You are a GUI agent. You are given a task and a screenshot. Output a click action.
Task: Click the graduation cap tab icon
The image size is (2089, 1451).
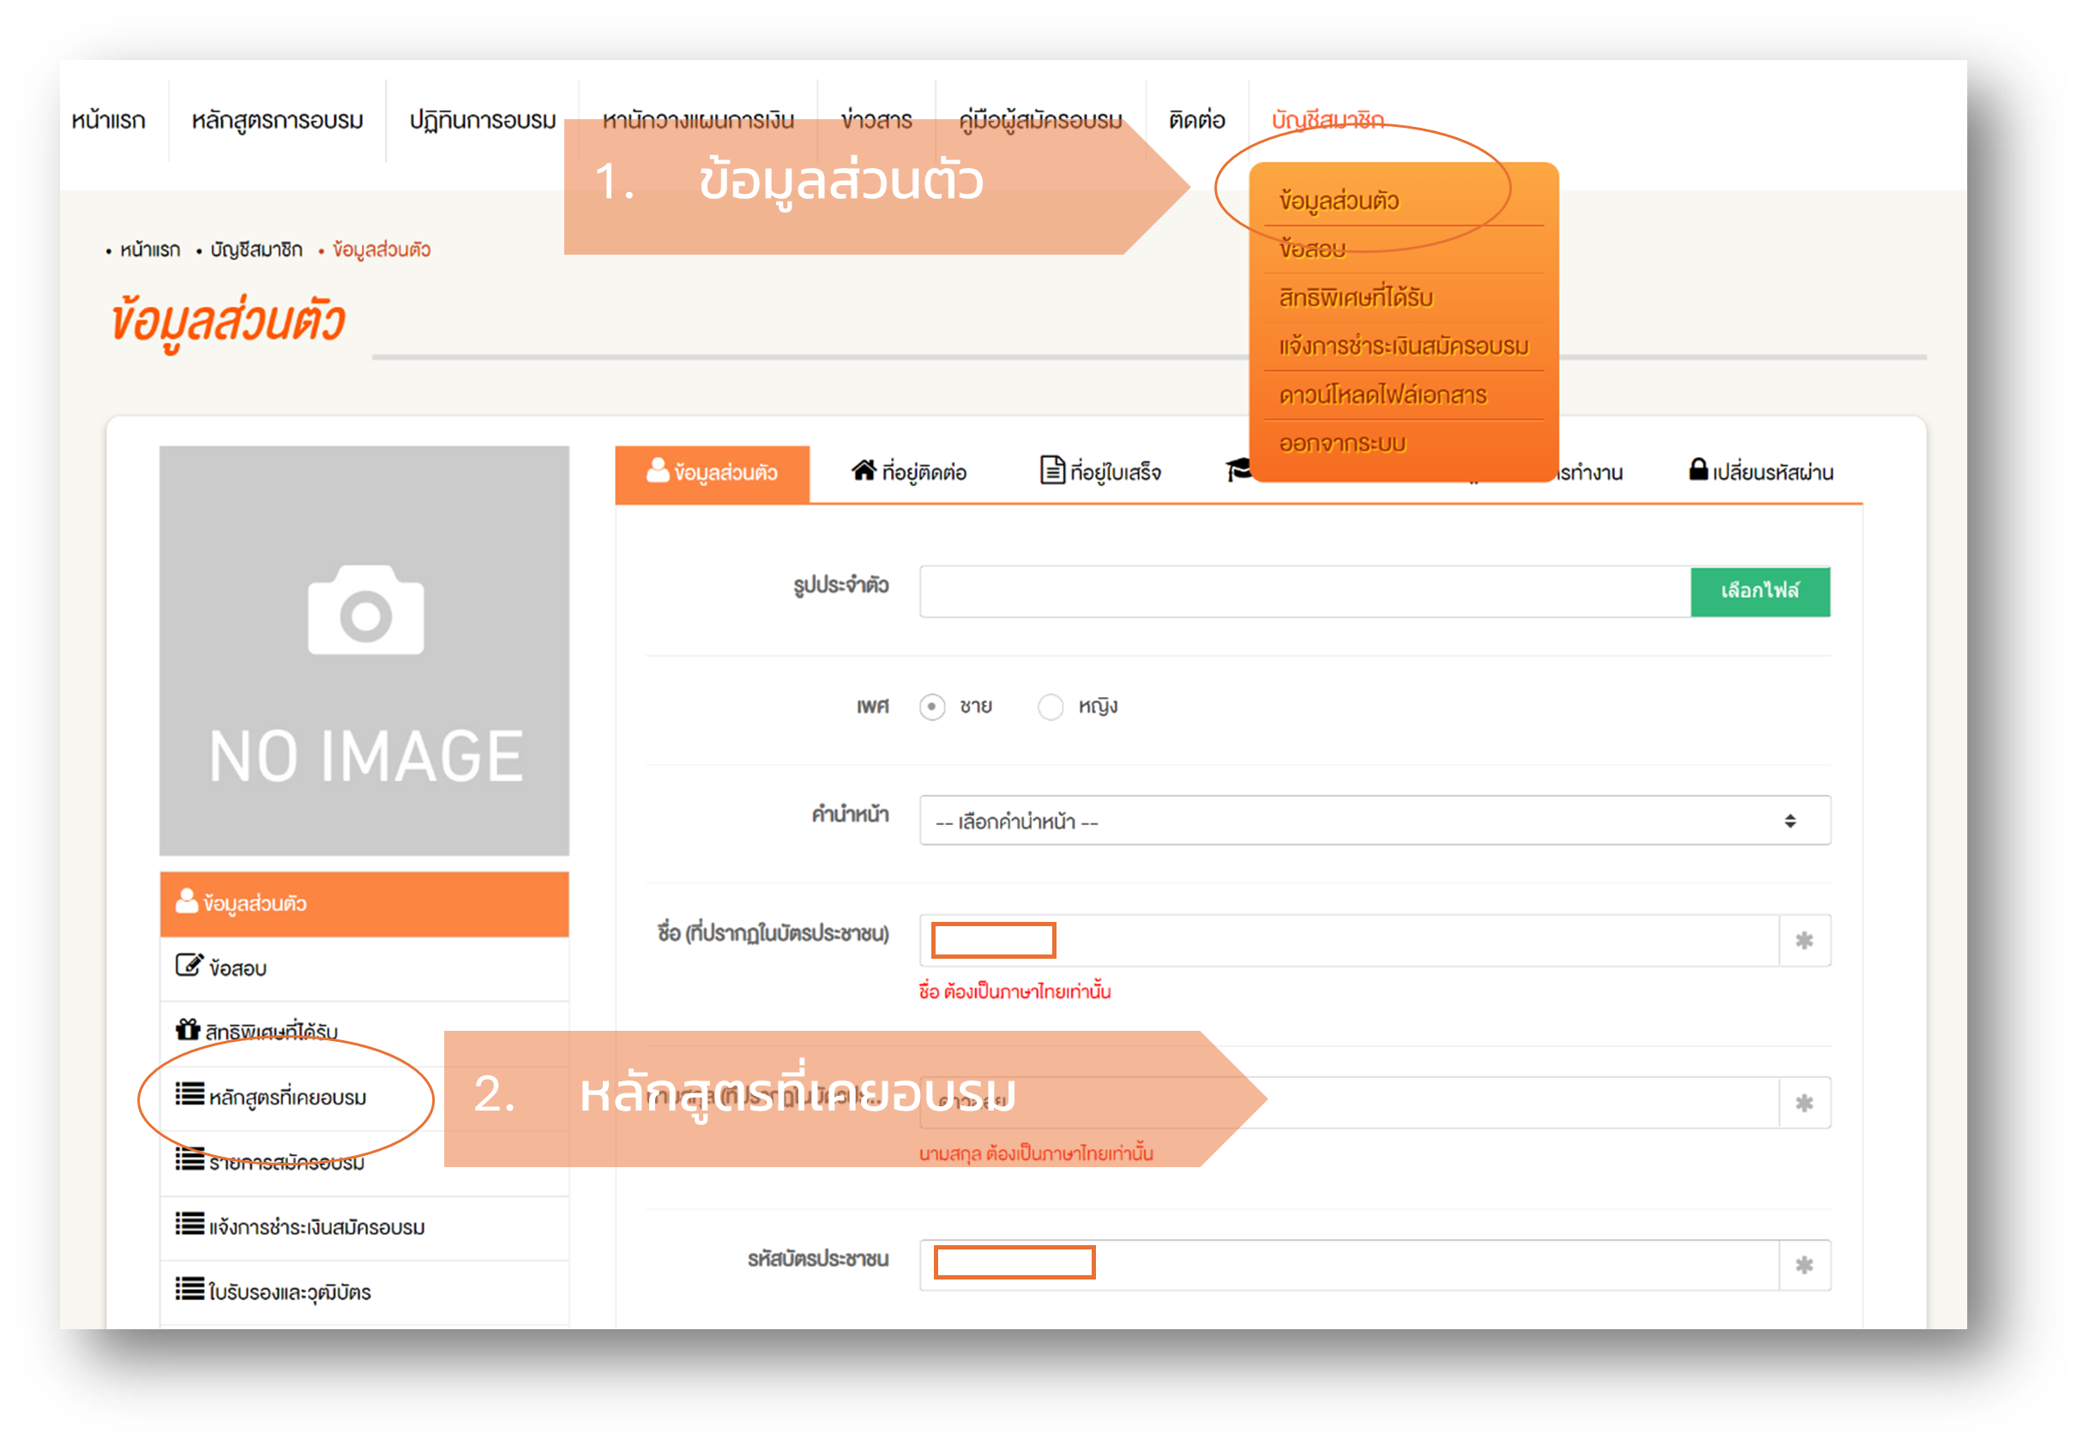click(x=1238, y=470)
